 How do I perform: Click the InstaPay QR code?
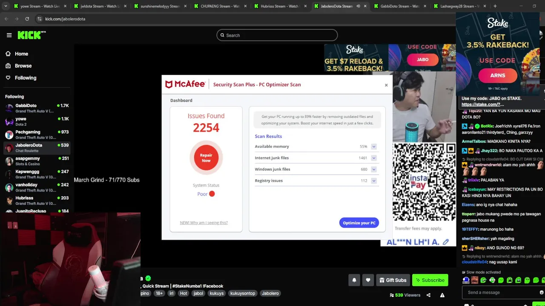point(424,182)
